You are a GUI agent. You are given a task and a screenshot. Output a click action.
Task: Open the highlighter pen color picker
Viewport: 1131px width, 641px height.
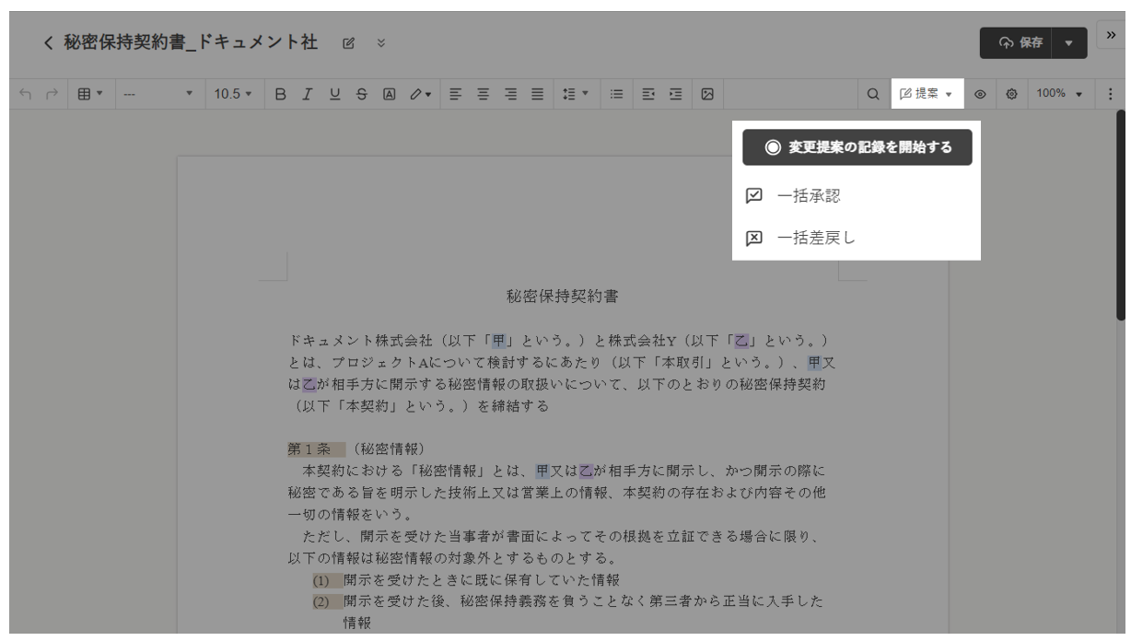coord(420,93)
